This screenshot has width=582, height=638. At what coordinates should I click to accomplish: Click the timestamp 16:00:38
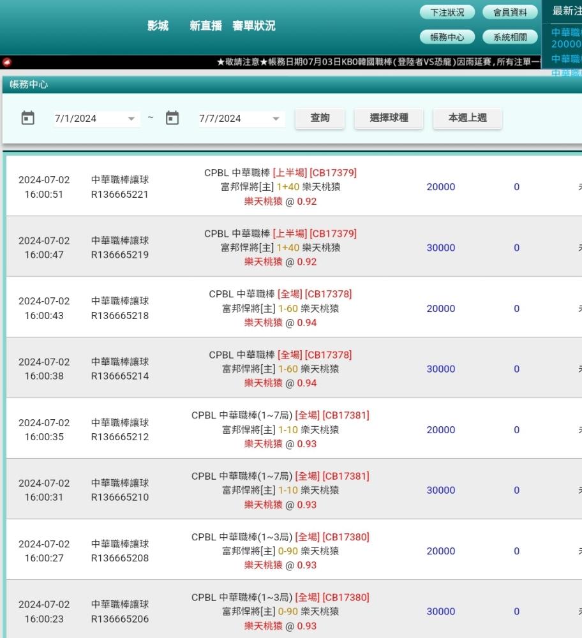[x=44, y=376]
